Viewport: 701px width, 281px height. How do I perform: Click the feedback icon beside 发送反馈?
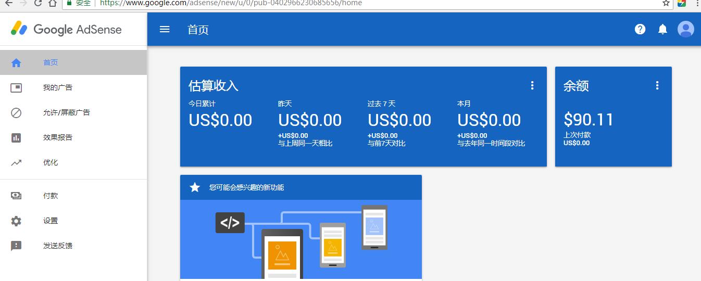(16, 246)
